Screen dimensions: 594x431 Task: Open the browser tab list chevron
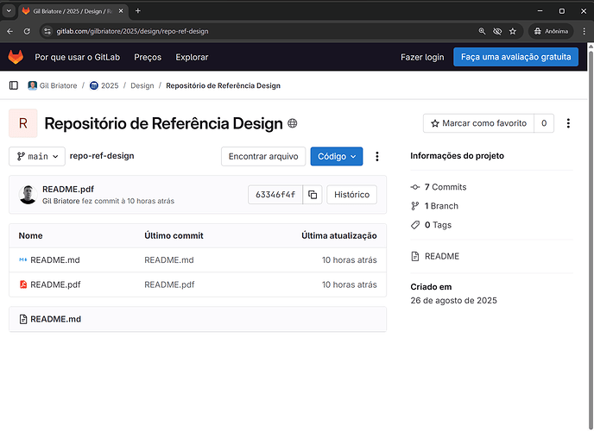(9, 10)
